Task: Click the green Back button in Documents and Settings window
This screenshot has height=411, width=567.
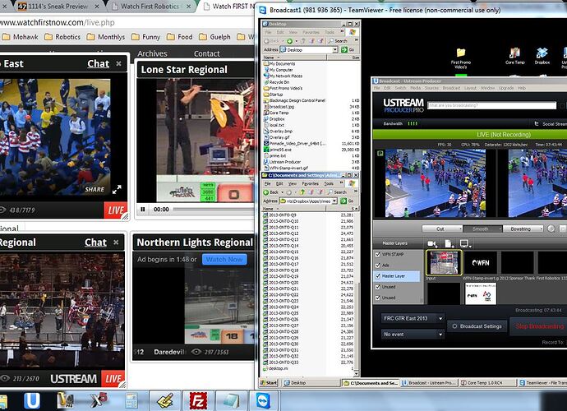Action: (x=271, y=192)
